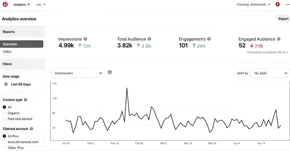Switch to the Video report
Viewport: 290px width, 151px height.
(7, 52)
